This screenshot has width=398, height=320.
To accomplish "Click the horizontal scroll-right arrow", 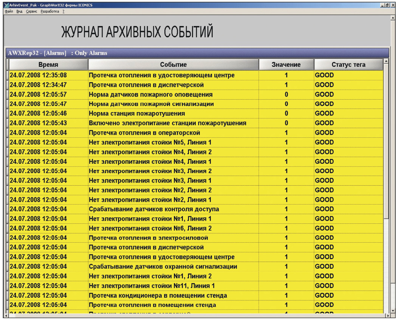I will click(387, 316).
